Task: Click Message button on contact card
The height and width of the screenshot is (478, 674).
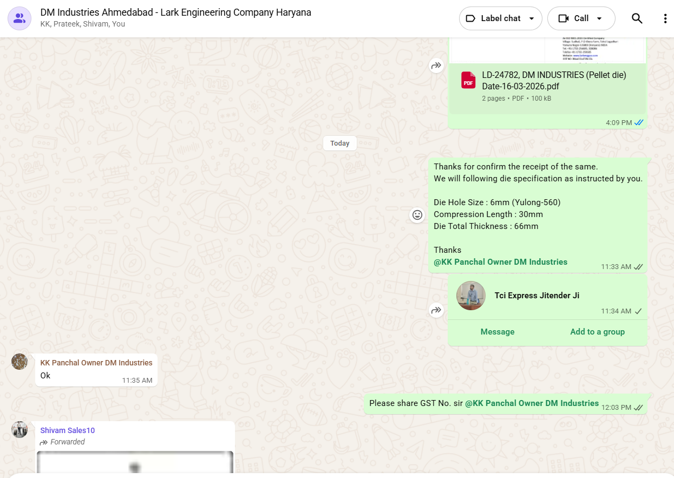Action: click(x=497, y=332)
